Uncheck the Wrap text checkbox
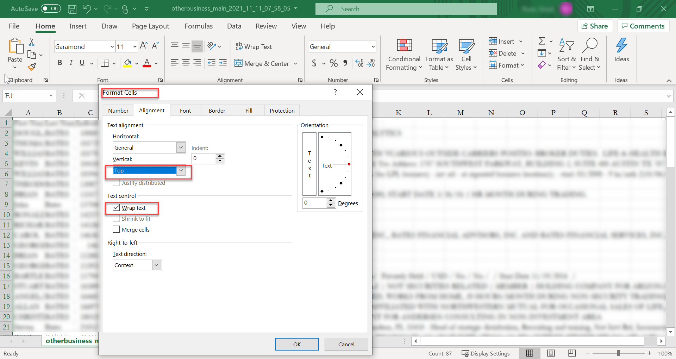Screen dimensions: 676x359 (x=117, y=208)
